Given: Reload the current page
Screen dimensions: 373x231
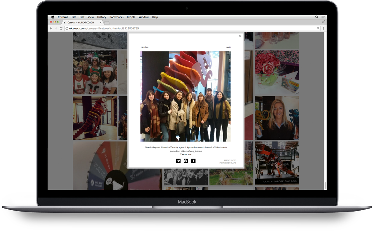Looking at the screenshot, I should pyautogui.click(x=61, y=28).
